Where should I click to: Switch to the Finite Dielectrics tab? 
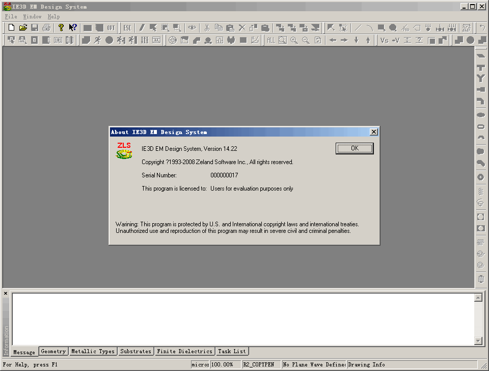184,351
